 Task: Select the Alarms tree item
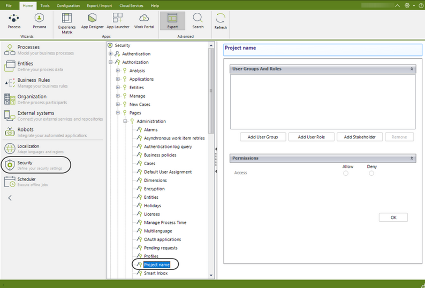click(151, 130)
